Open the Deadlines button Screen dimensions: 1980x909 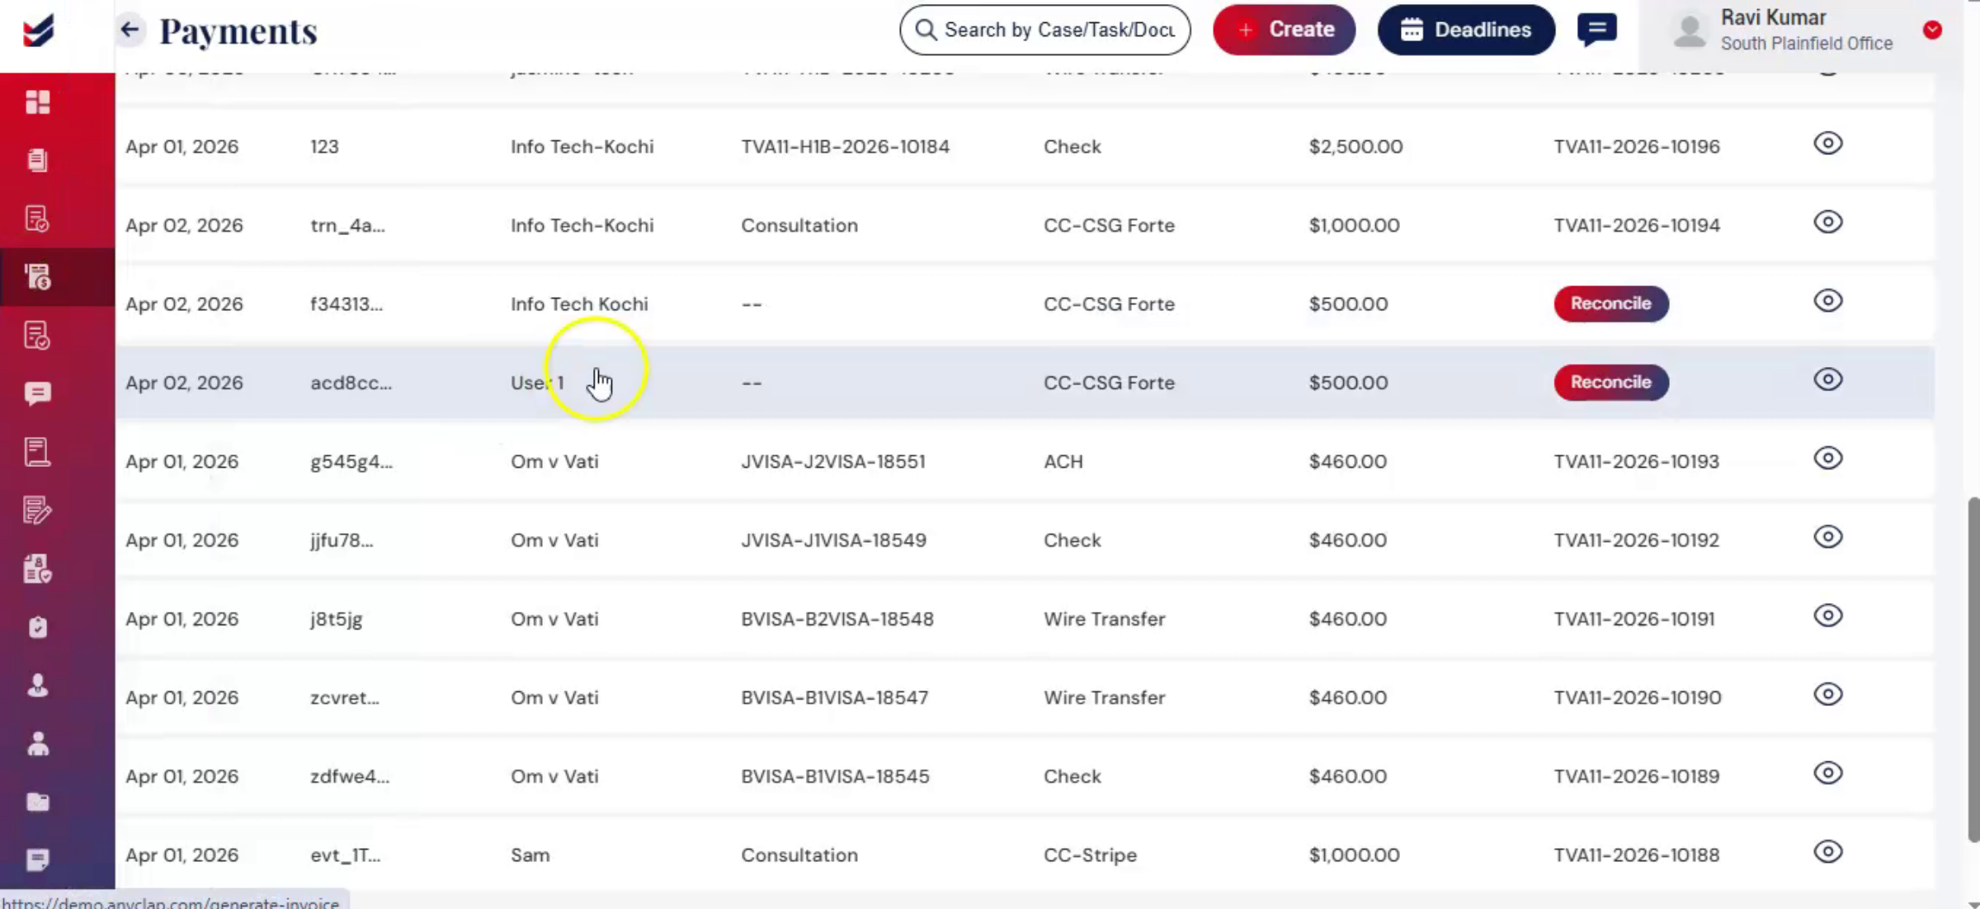[x=1466, y=30]
